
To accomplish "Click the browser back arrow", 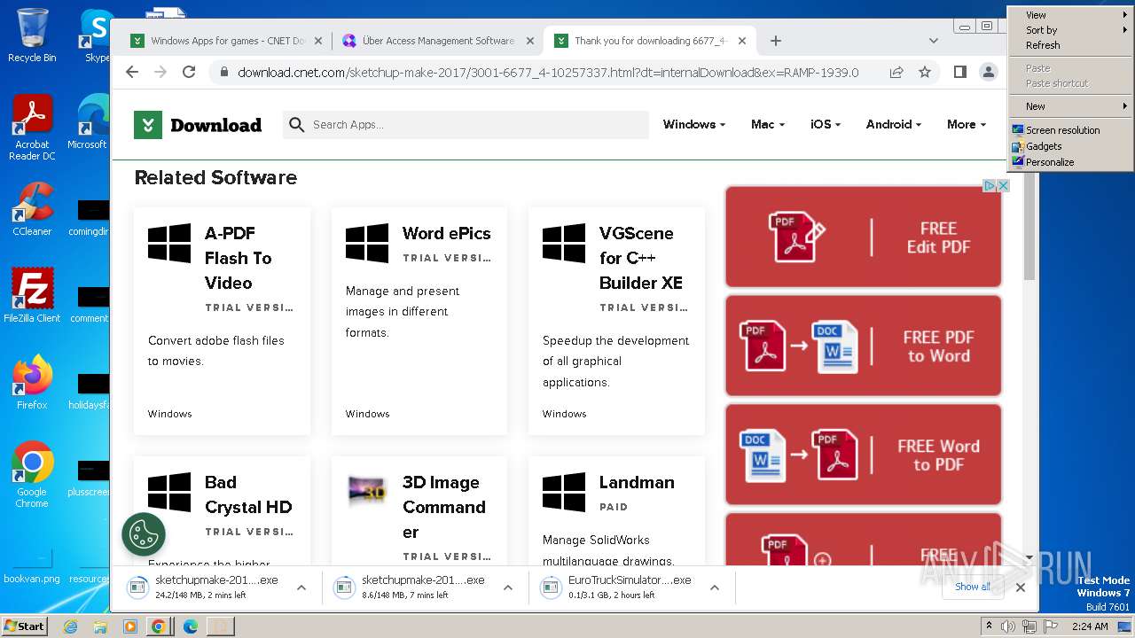I will (132, 72).
